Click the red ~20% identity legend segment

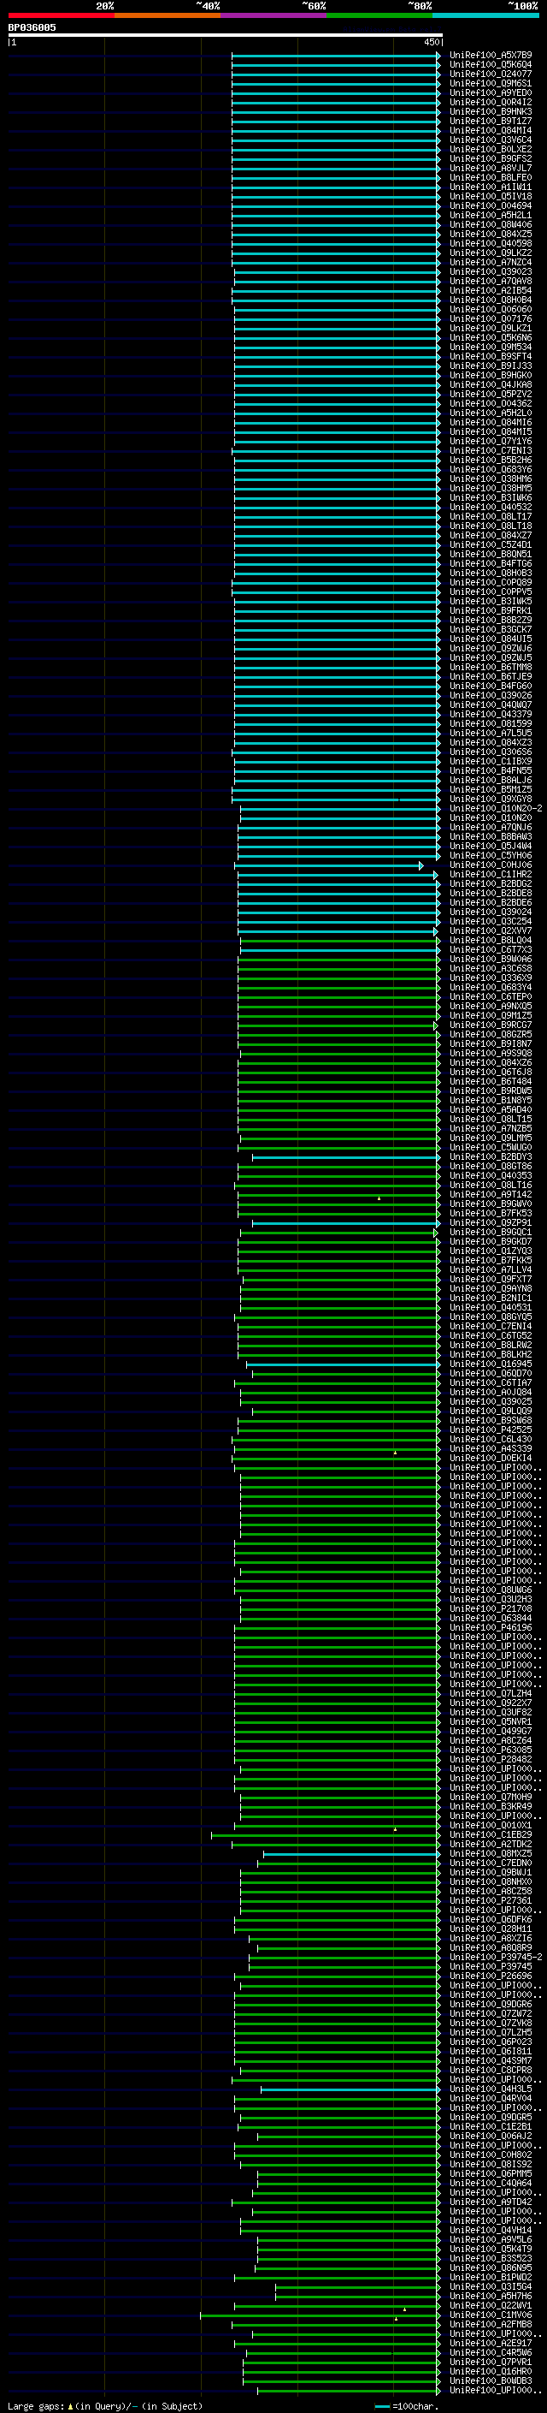click(x=61, y=15)
